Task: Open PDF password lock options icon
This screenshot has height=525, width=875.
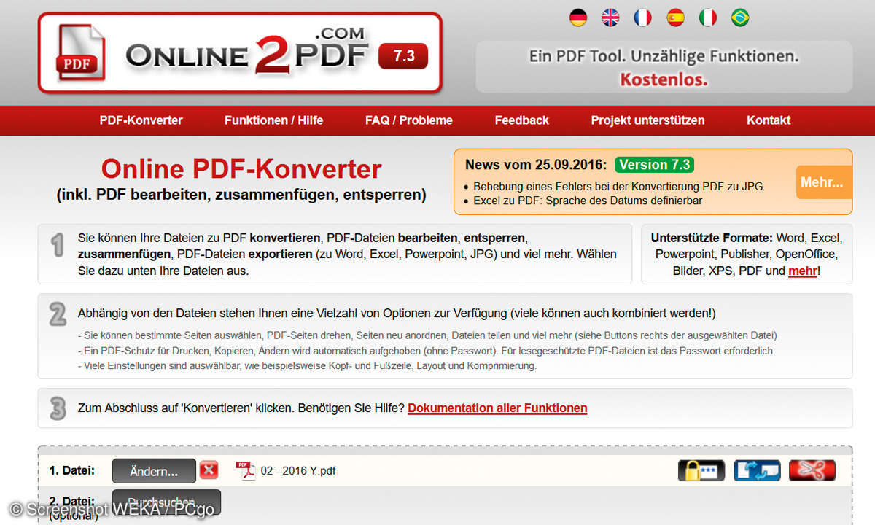Action: coord(701,470)
